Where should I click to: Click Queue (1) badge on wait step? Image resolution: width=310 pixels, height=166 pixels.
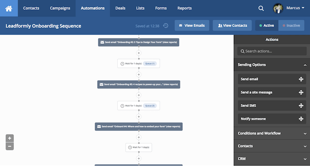[x=150, y=64]
